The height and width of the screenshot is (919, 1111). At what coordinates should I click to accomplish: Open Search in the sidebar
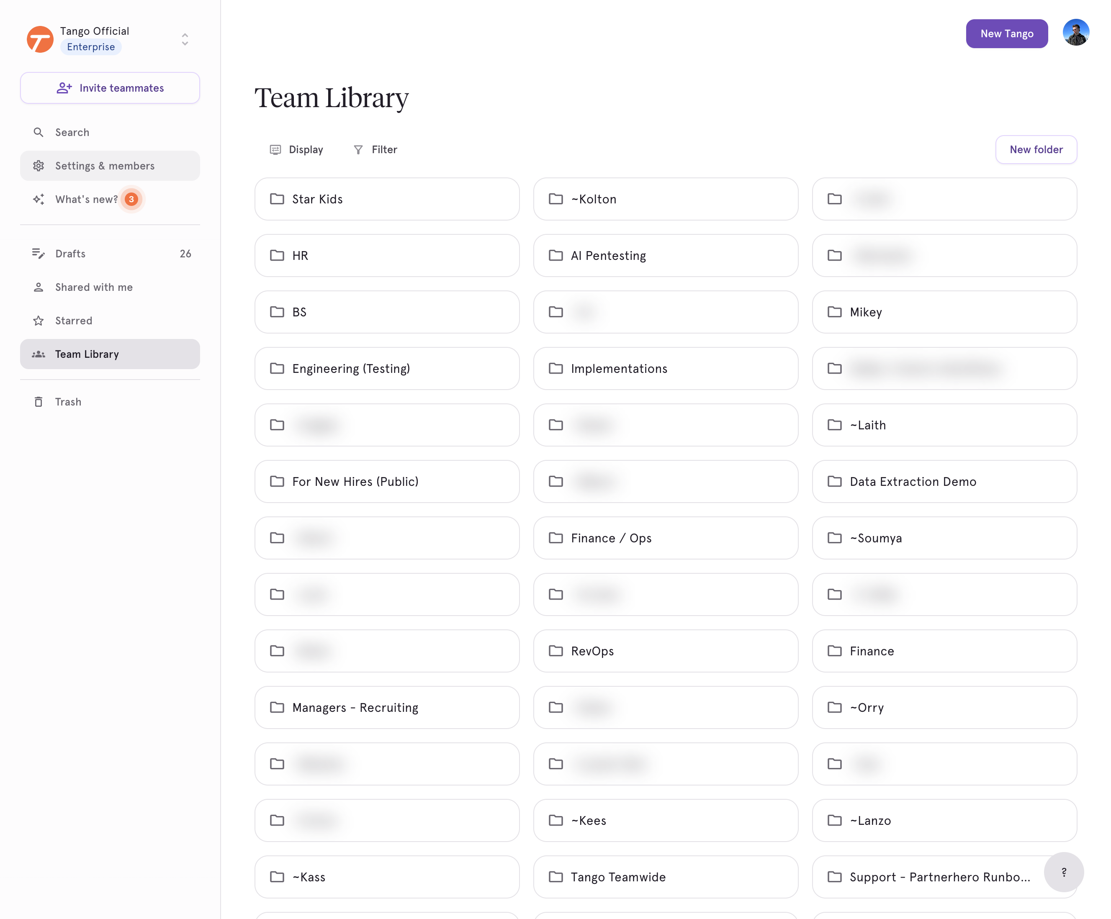tap(110, 132)
